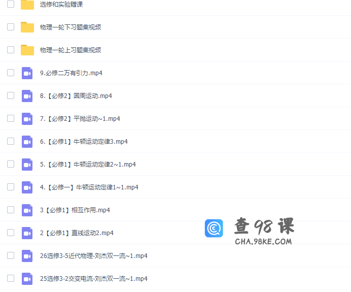Open file name 6.【必修1】牛顿运动定律3.mp4
This screenshot has height=292, width=351.
[x=84, y=141]
